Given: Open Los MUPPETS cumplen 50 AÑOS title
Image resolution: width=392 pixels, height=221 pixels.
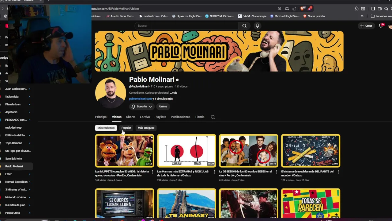Looking at the screenshot, I should 122,173.
